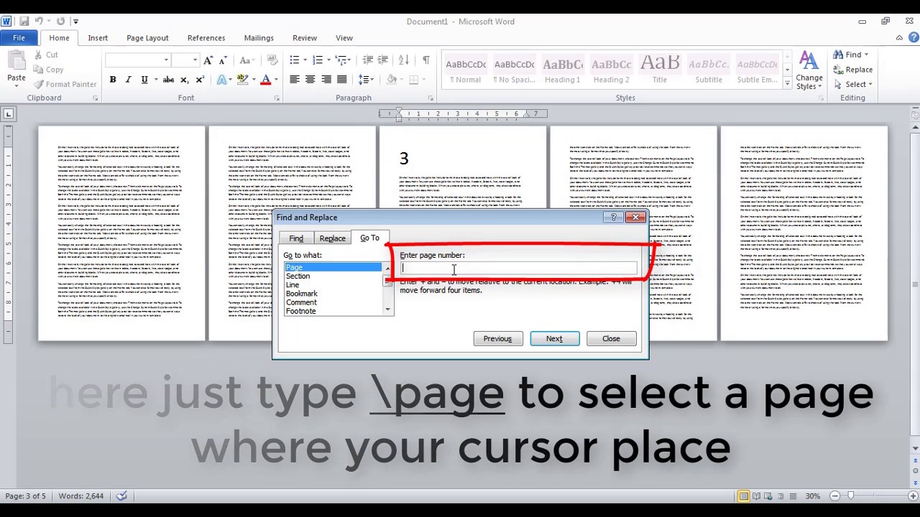Switch to the Insert ribbon tab
This screenshot has width=920, height=517.
[x=98, y=38]
